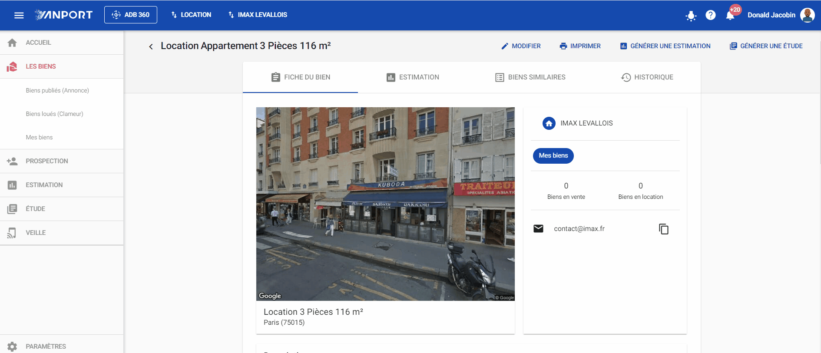This screenshot has height=353, width=821.
Task: Click Biens en vente count
Action: (566, 191)
